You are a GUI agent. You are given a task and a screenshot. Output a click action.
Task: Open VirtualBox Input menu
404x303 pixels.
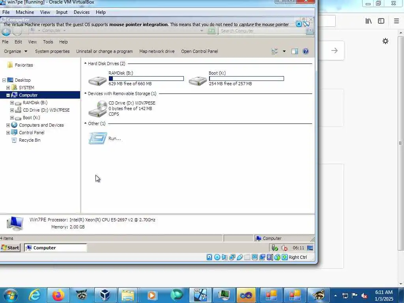pos(62,12)
